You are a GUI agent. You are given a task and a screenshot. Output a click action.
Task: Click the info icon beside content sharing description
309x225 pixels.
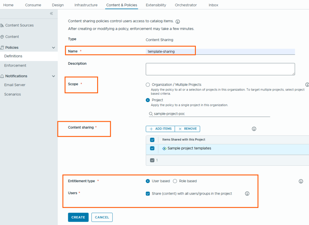pos(178,22)
